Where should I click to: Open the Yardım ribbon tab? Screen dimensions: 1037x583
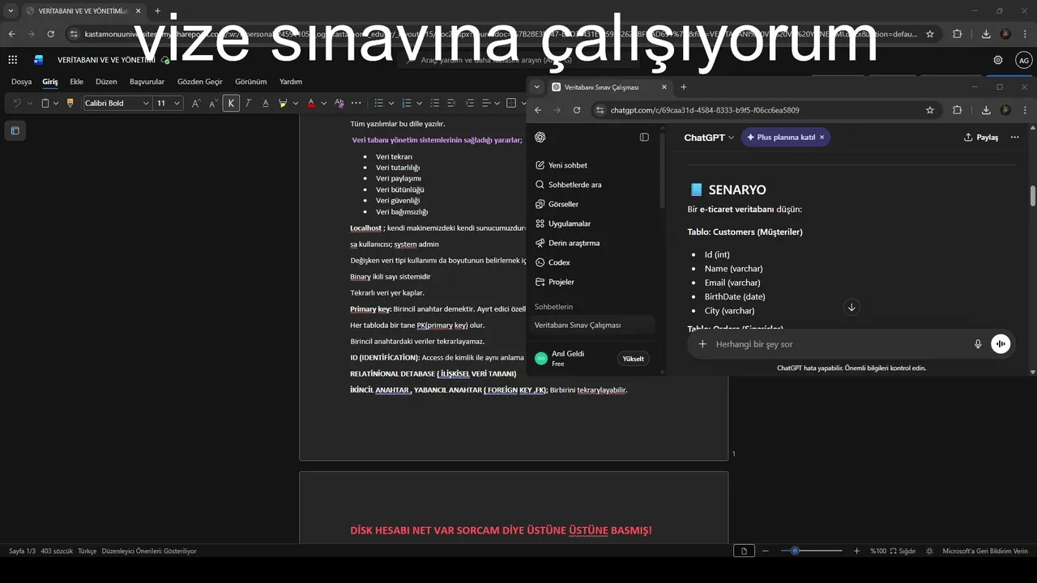tap(290, 82)
